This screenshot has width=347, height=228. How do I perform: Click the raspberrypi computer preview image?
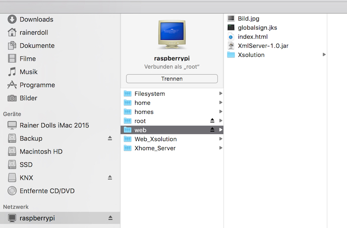tap(171, 34)
